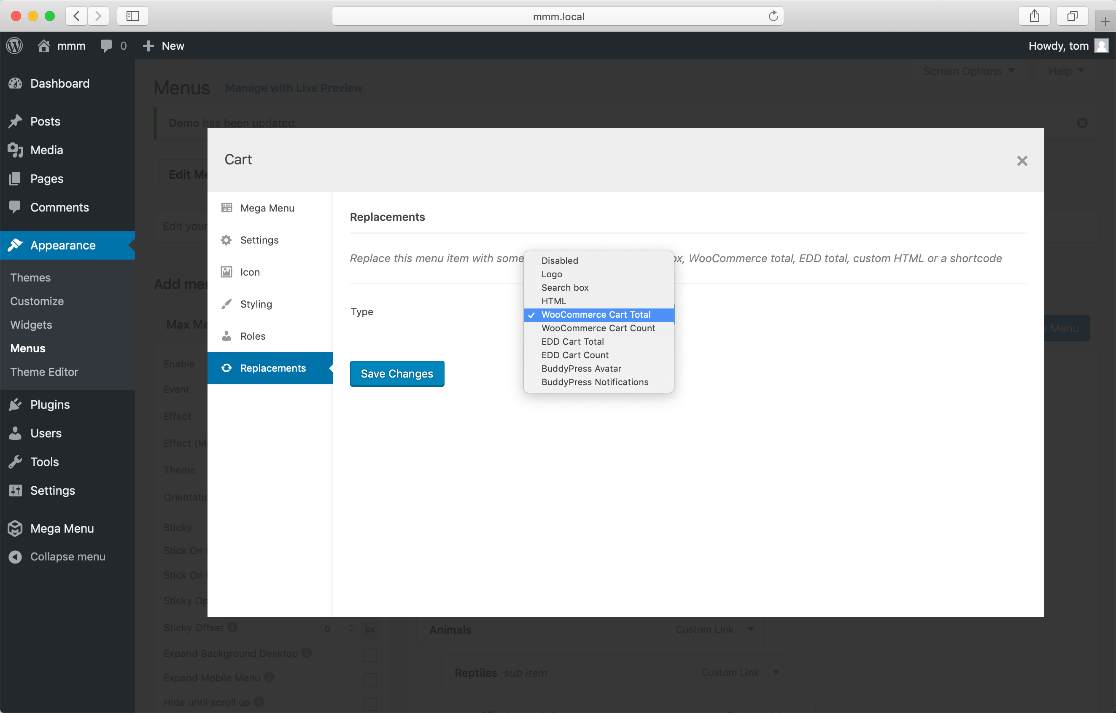Viewport: 1116px width, 713px height.
Task: Select the Replacements tab
Action: 270,368
